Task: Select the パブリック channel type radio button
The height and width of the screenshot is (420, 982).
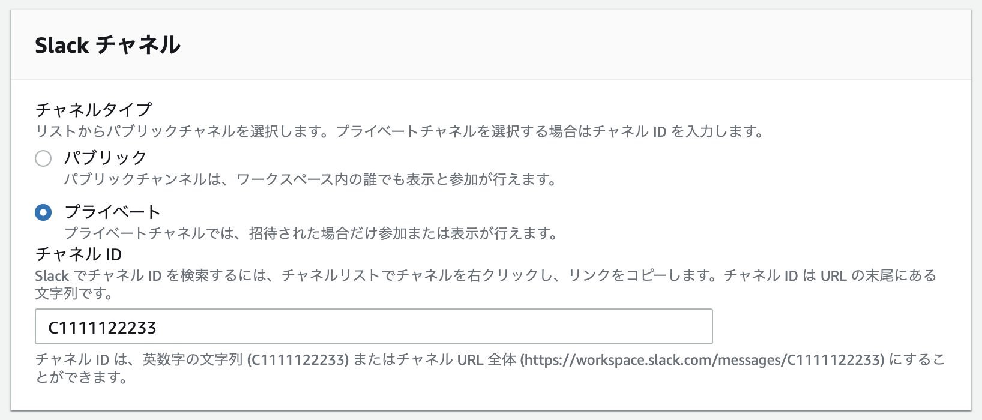Action: click(43, 158)
